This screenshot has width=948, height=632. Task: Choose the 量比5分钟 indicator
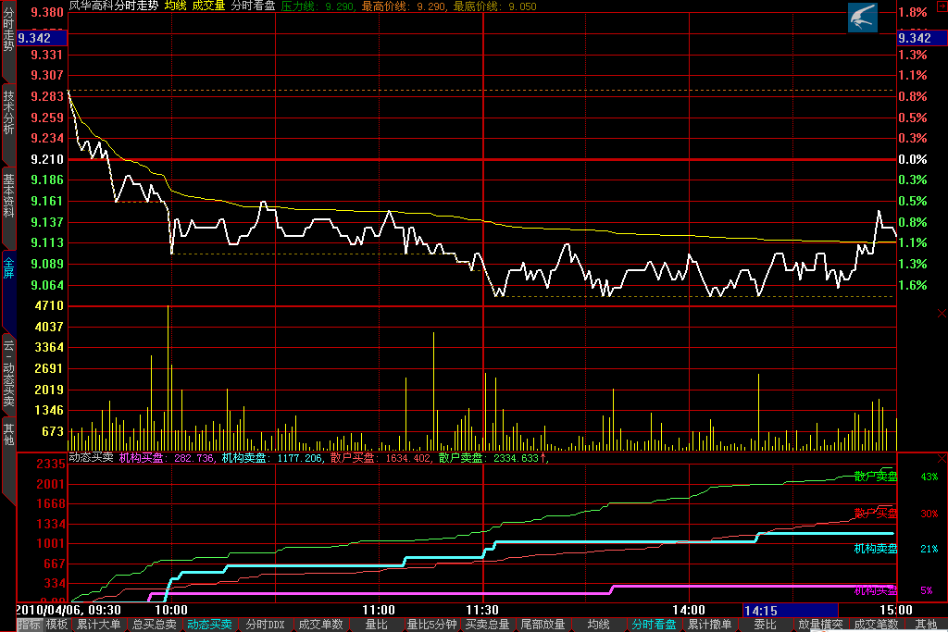point(431,625)
